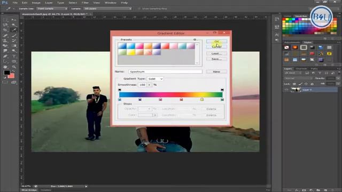The width and height of the screenshot is (342, 192).
Task: Select the Hand tool
Action: point(5,67)
